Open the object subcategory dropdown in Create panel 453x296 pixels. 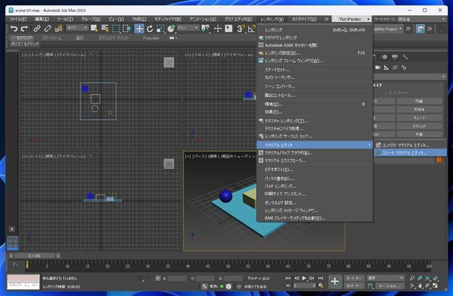(x=410, y=76)
